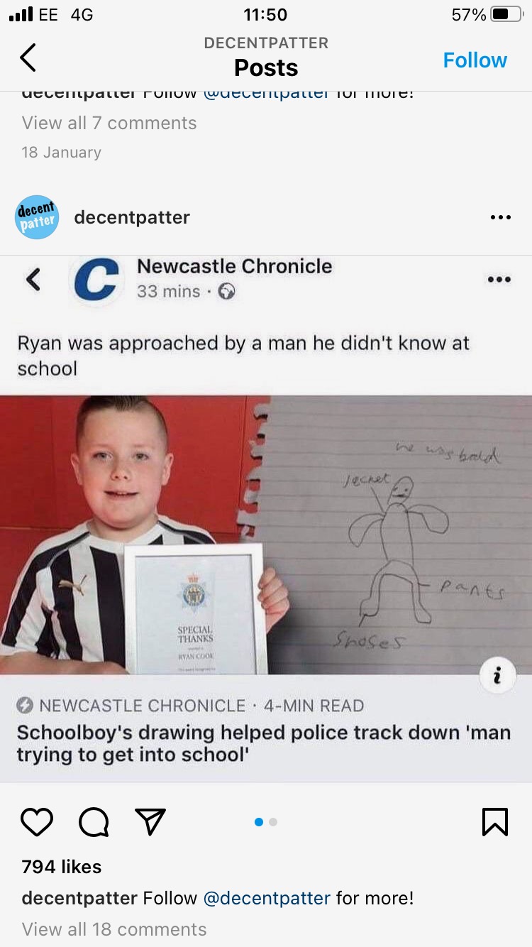This screenshot has height=947, width=532.
Task: Tap the embedded back chevron beside Newcastle Chronicle
Action: tap(32, 279)
